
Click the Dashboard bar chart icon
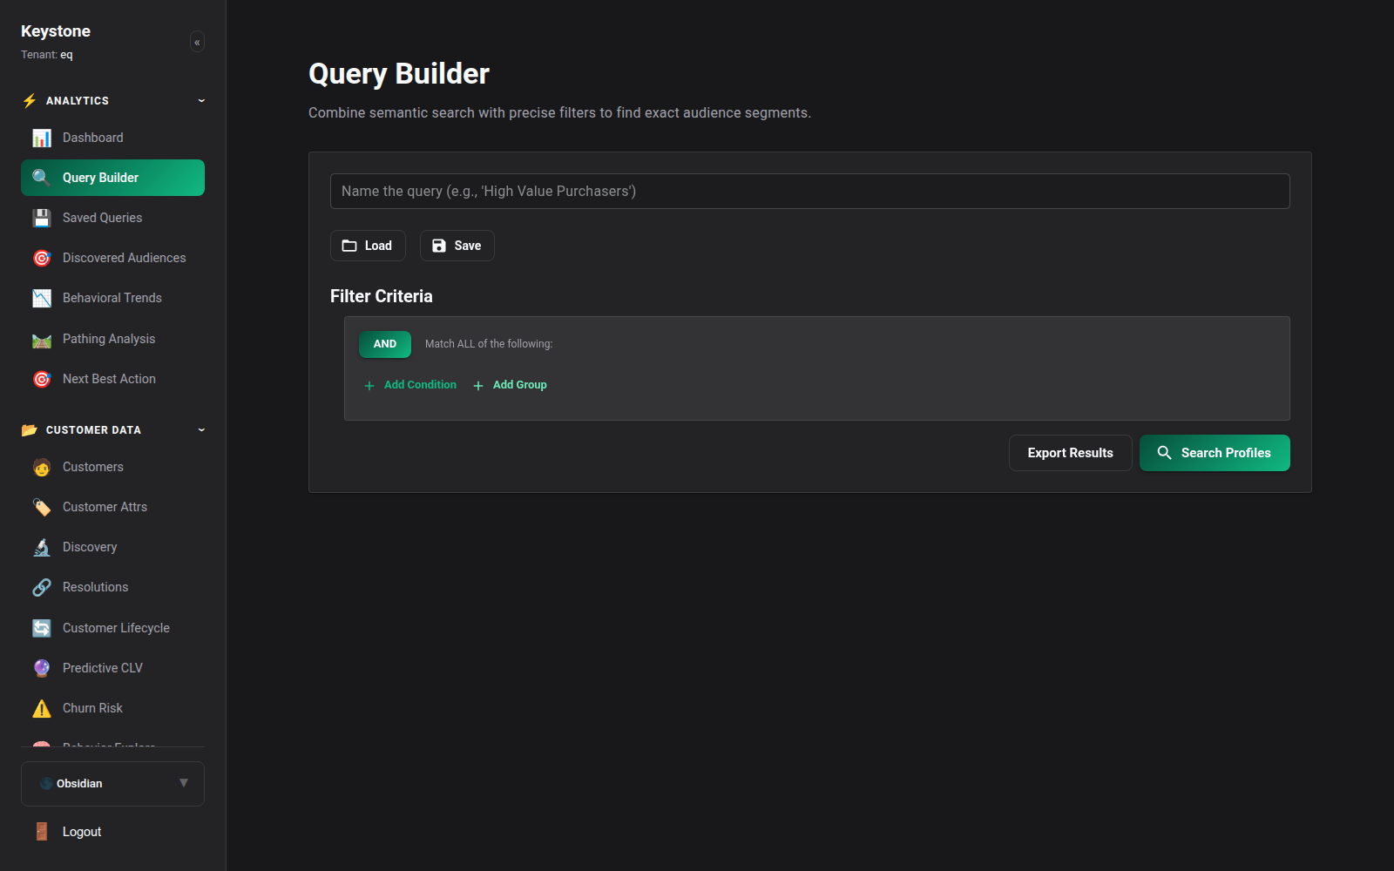pos(42,138)
